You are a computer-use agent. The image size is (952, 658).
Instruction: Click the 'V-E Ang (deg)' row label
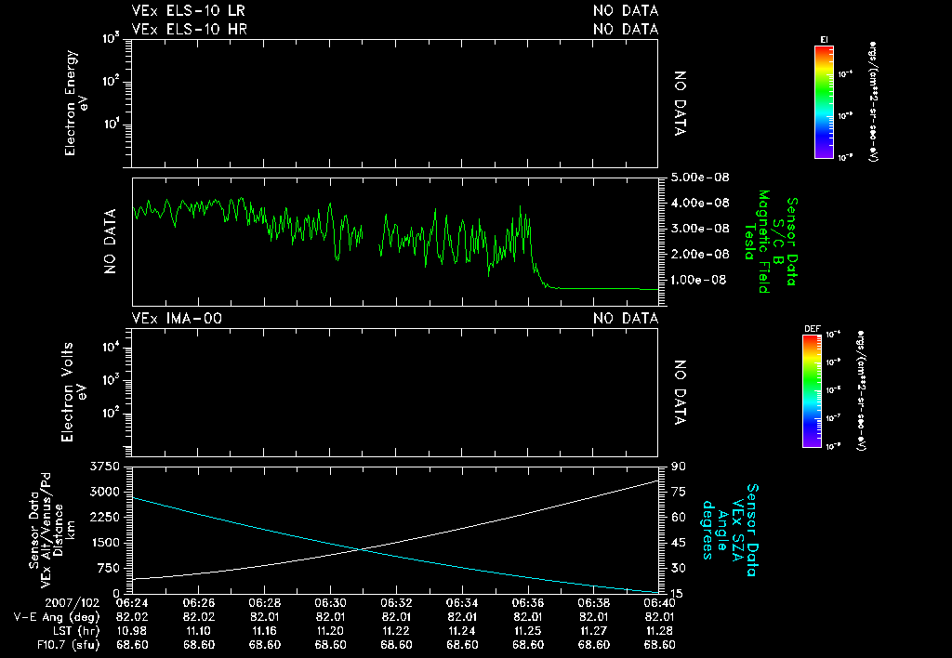pyautogui.click(x=57, y=617)
